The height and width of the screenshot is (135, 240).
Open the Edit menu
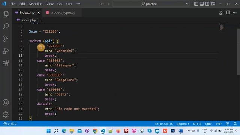(22, 4)
